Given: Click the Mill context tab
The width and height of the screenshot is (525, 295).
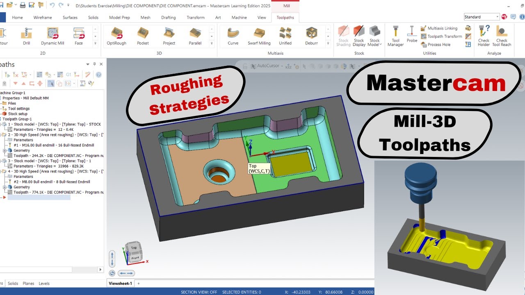Looking at the screenshot, I should [286, 6].
